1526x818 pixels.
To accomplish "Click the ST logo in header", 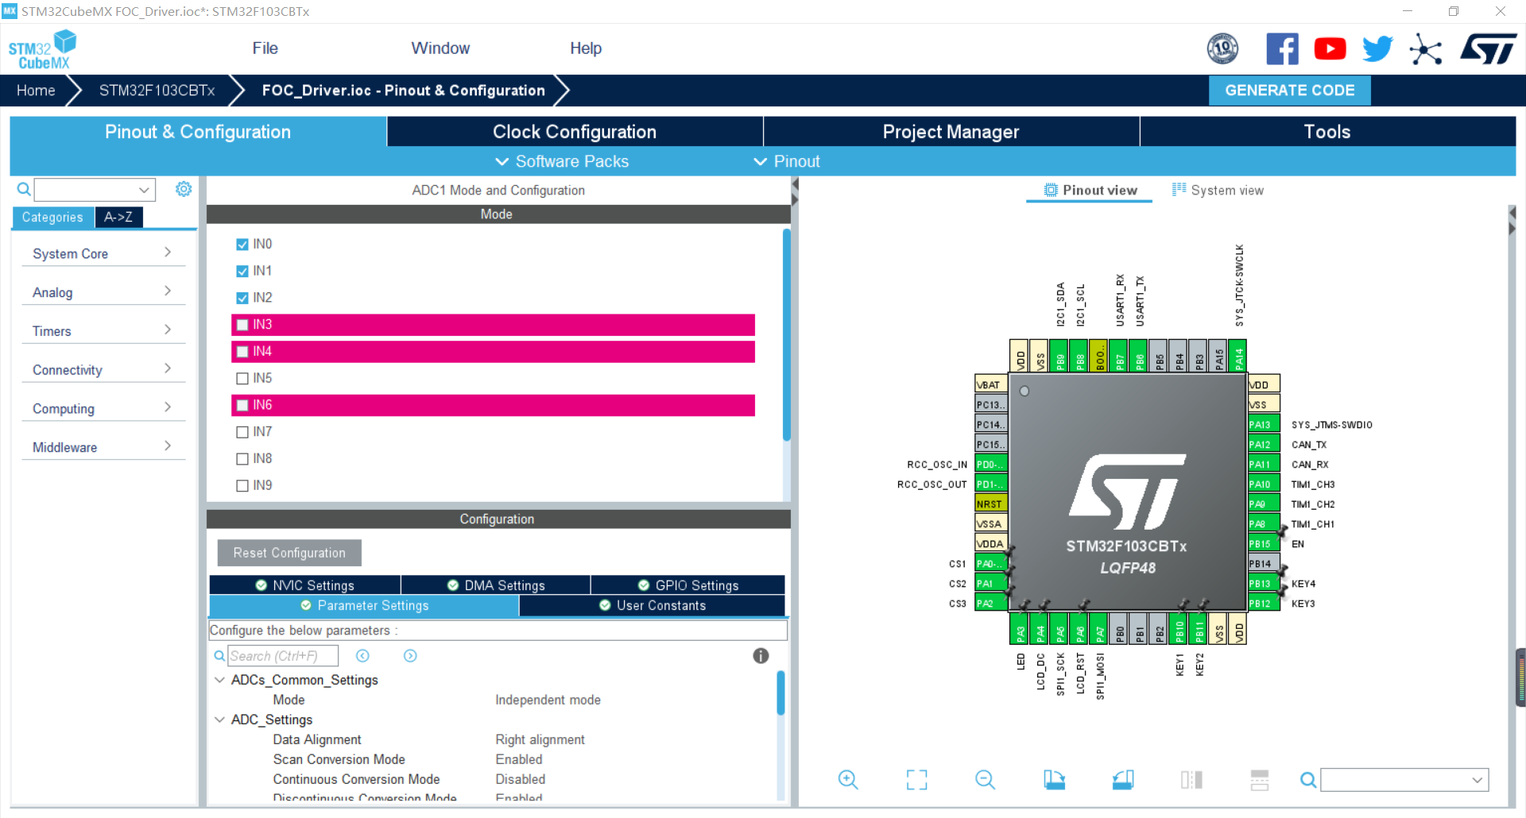I will (1488, 49).
